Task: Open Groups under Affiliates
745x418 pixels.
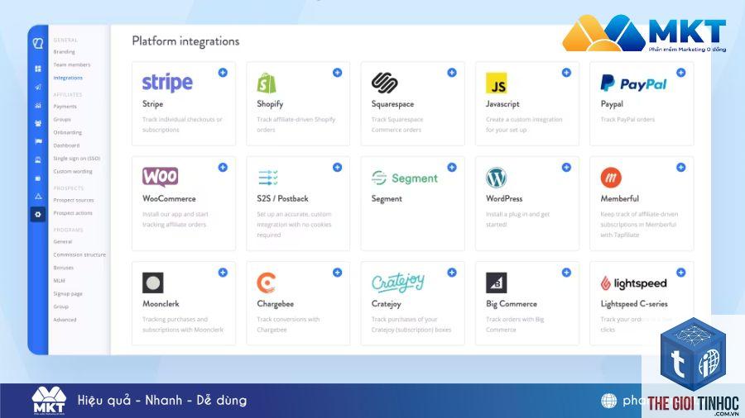Action: pyautogui.click(x=62, y=120)
